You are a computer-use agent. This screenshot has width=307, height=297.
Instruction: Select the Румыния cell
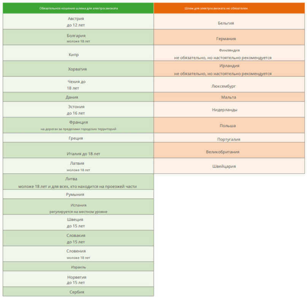pyautogui.click(x=78, y=194)
